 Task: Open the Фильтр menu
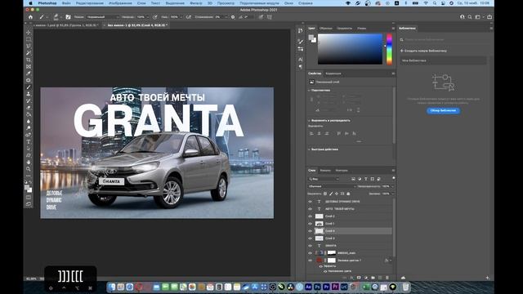[196, 3]
